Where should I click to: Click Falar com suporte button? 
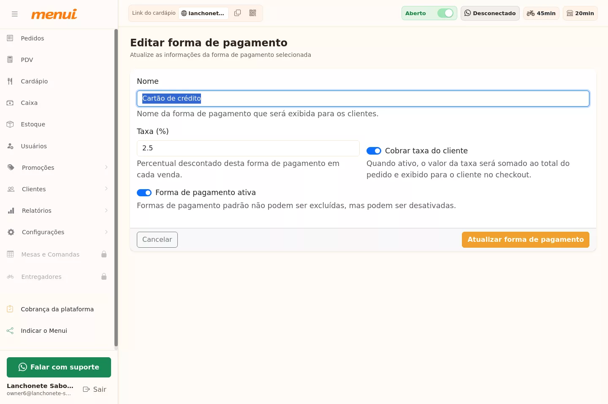[59, 367]
